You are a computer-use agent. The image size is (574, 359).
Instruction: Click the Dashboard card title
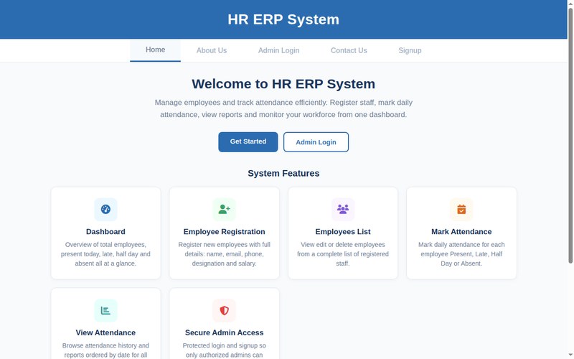105,231
